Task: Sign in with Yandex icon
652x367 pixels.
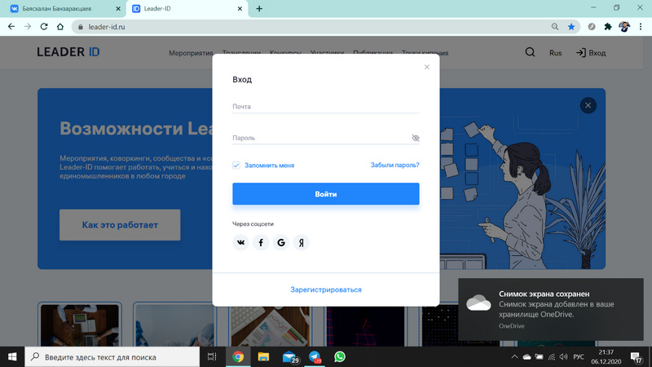Action: point(302,242)
